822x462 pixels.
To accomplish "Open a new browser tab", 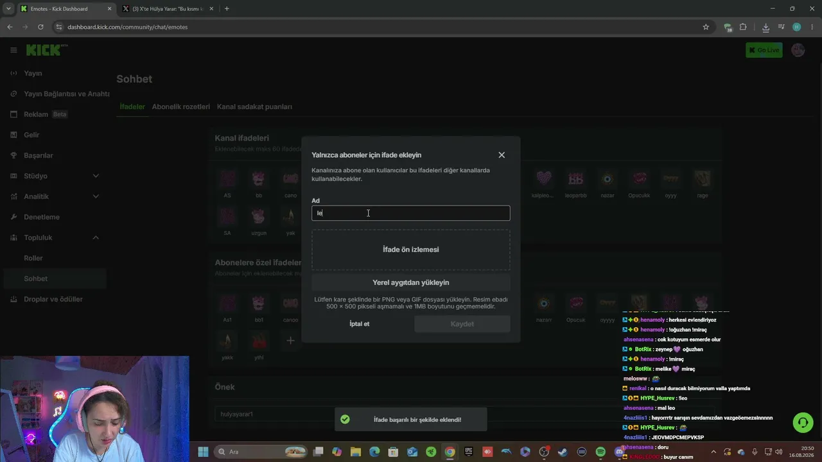I will pyautogui.click(x=227, y=9).
